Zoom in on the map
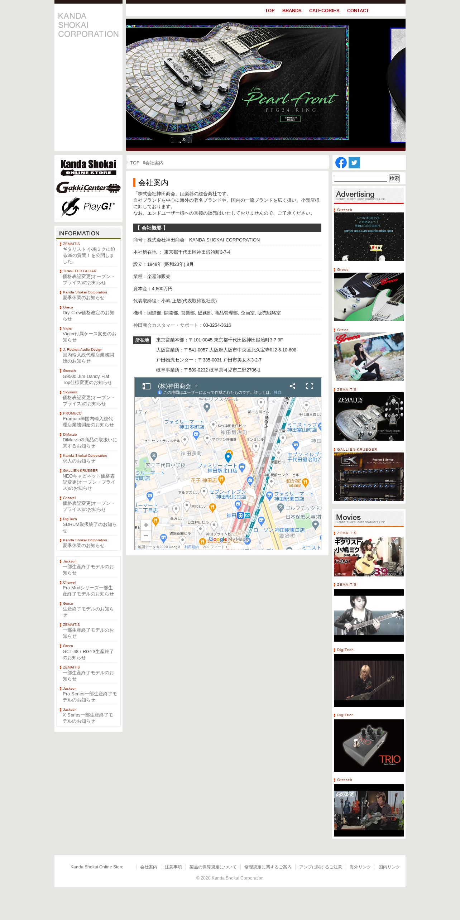 click(146, 525)
